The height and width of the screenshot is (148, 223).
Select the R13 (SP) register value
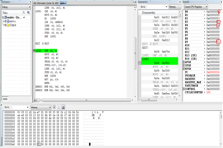coord(213,55)
